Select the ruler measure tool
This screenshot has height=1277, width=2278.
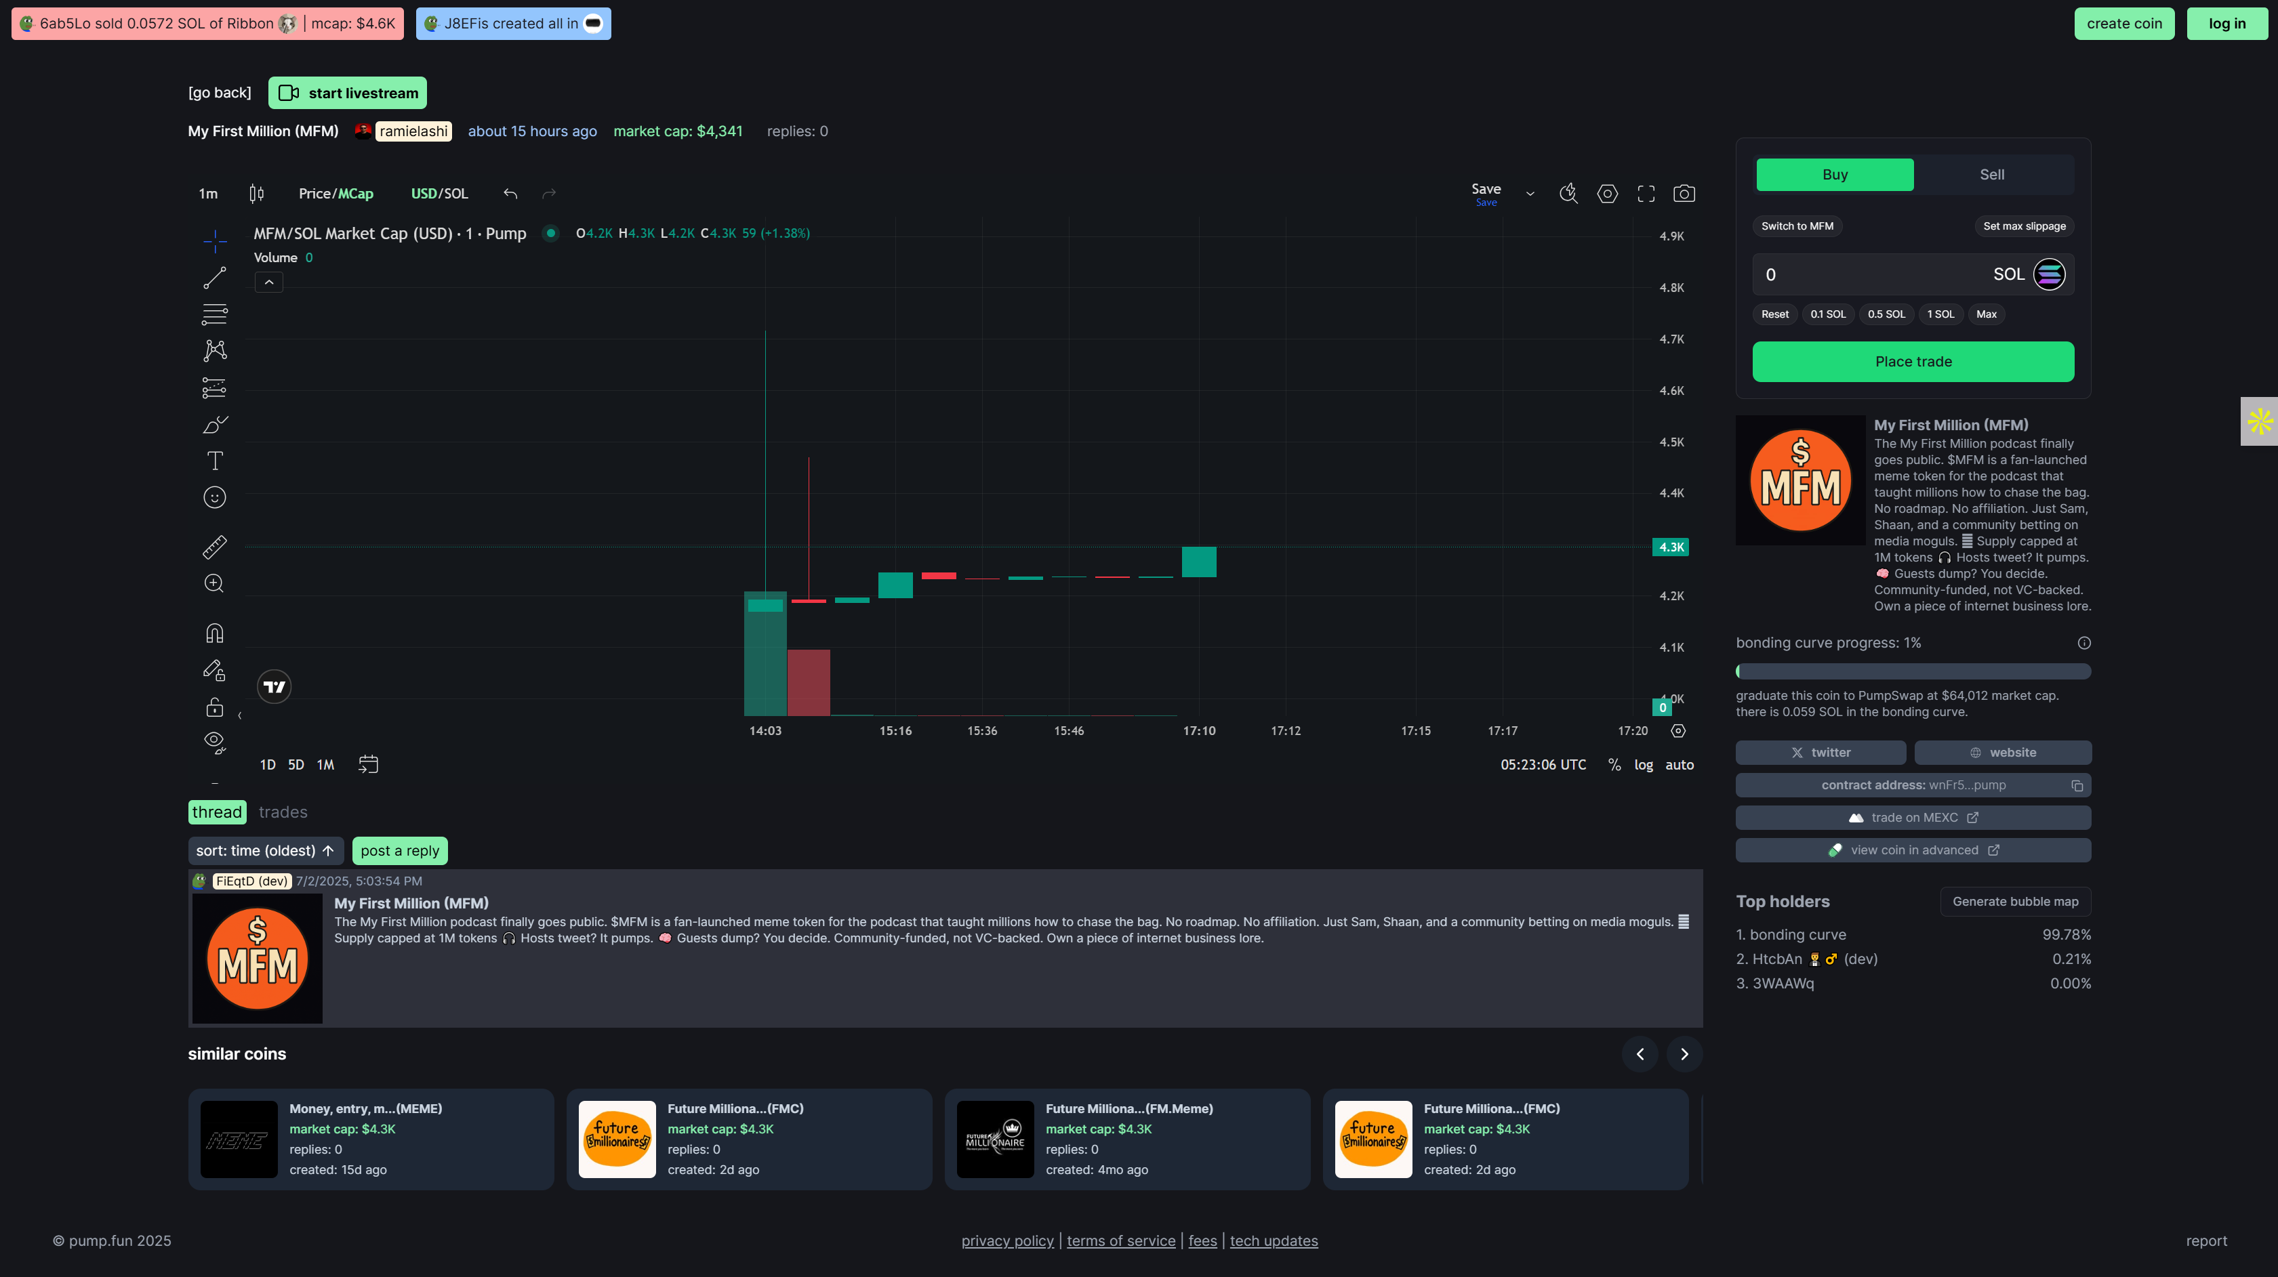tap(214, 547)
